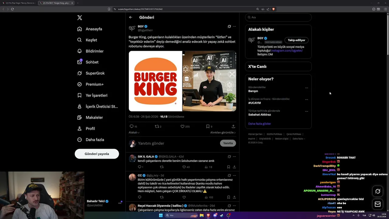
Task: Open the Sabahat Akkiraz trend
Action: pyautogui.click(x=260, y=115)
